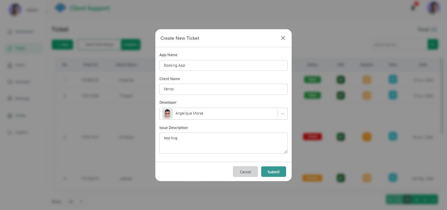
Task: Click into the Client Name field
Action: tap(223, 89)
